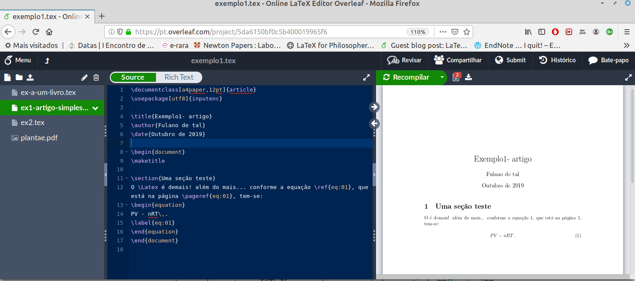Click empty line 7 in the editor

click(251, 143)
